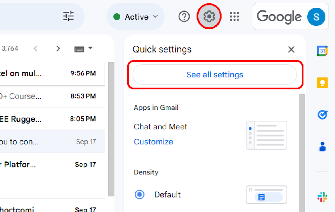Open the Google account avatar S
335x212 pixels.
click(x=316, y=17)
